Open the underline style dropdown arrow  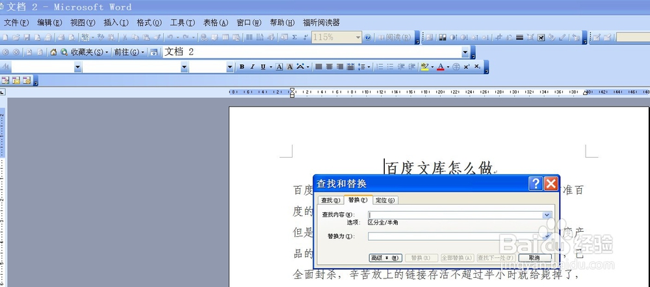tap(270, 67)
